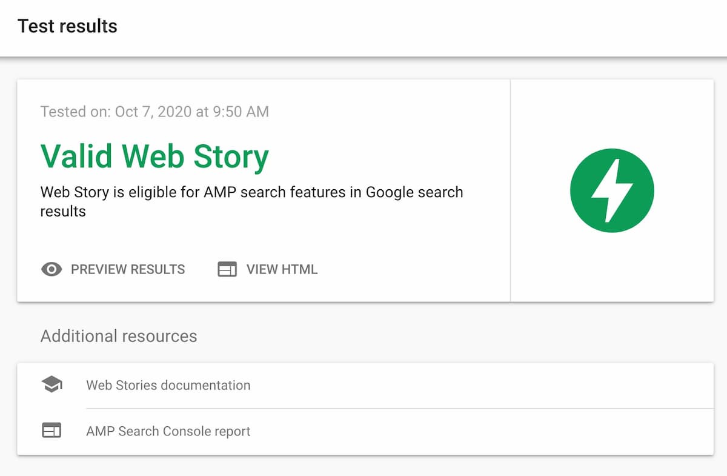Open the Web Stories documentation link
The image size is (727, 476).
click(x=168, y=385)
